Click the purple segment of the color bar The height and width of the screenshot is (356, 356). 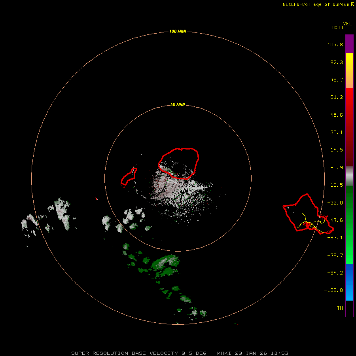[349, 44]
